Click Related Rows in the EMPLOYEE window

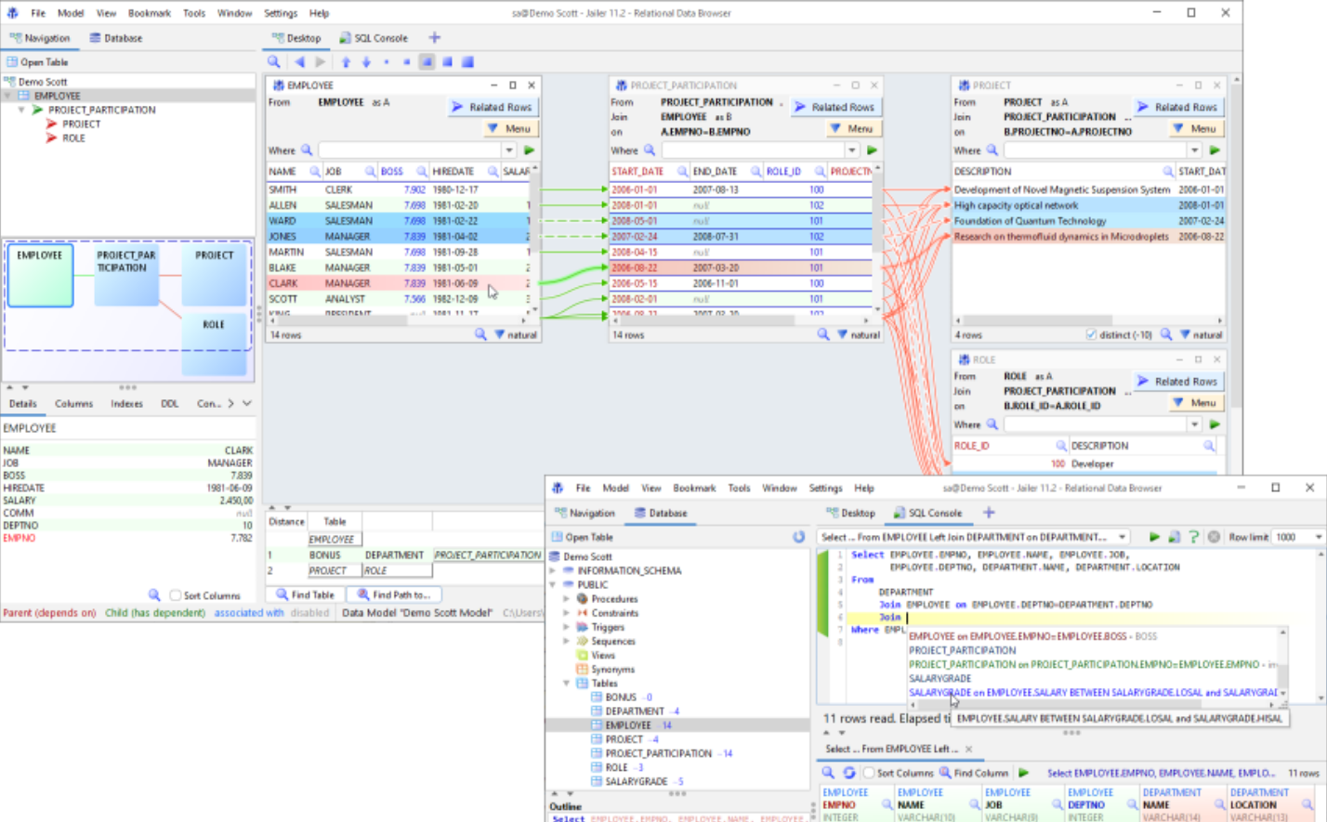(x=493, y=107)
